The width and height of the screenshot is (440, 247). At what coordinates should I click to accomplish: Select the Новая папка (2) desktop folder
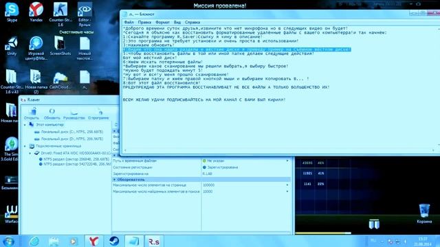point(36,82)
